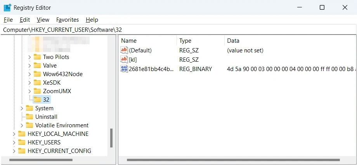Screen dimensions: 357x165
Task: Open the Edit menu
Action: [x=25, y=20]
